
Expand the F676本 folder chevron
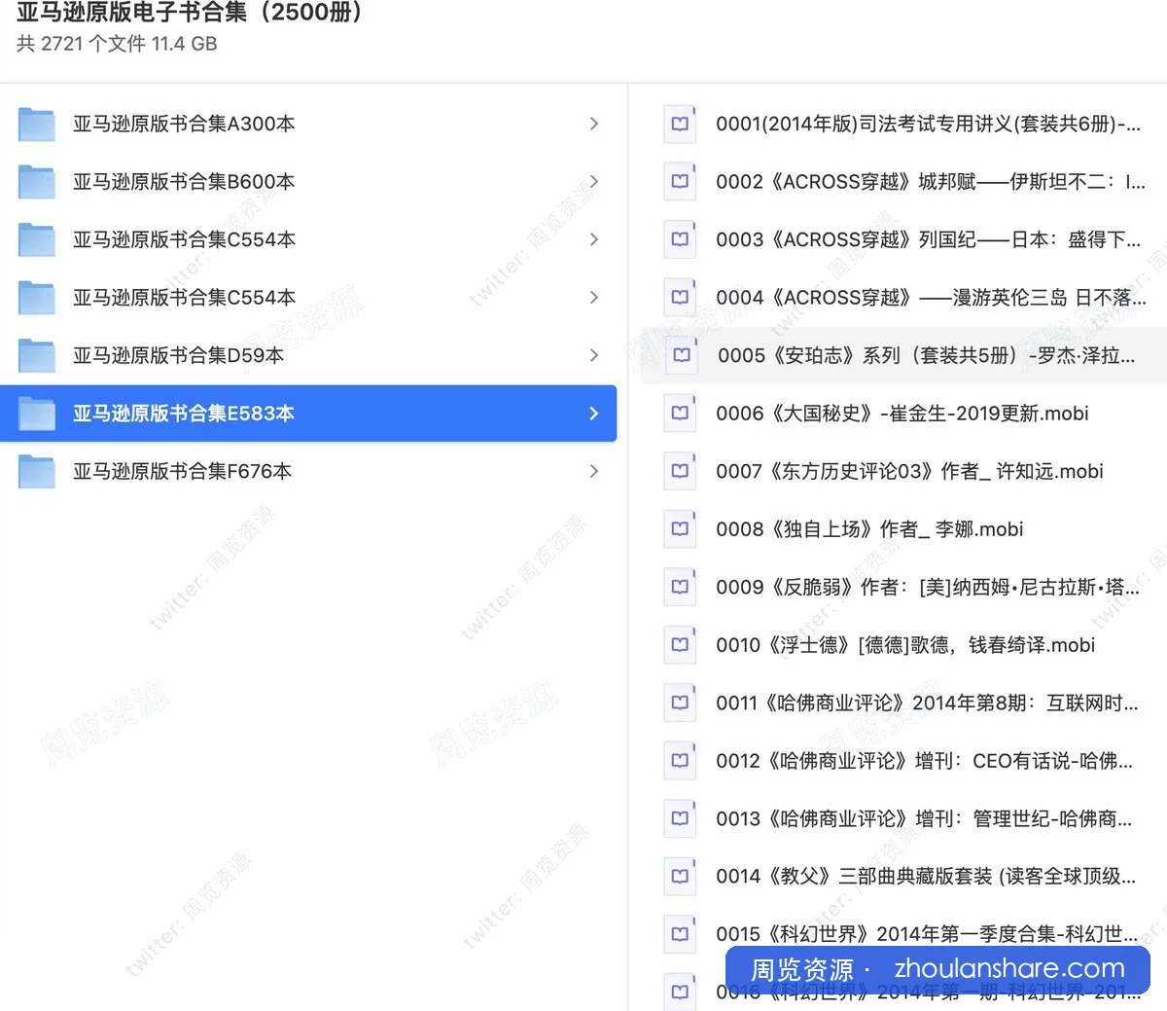coord(594,471)
